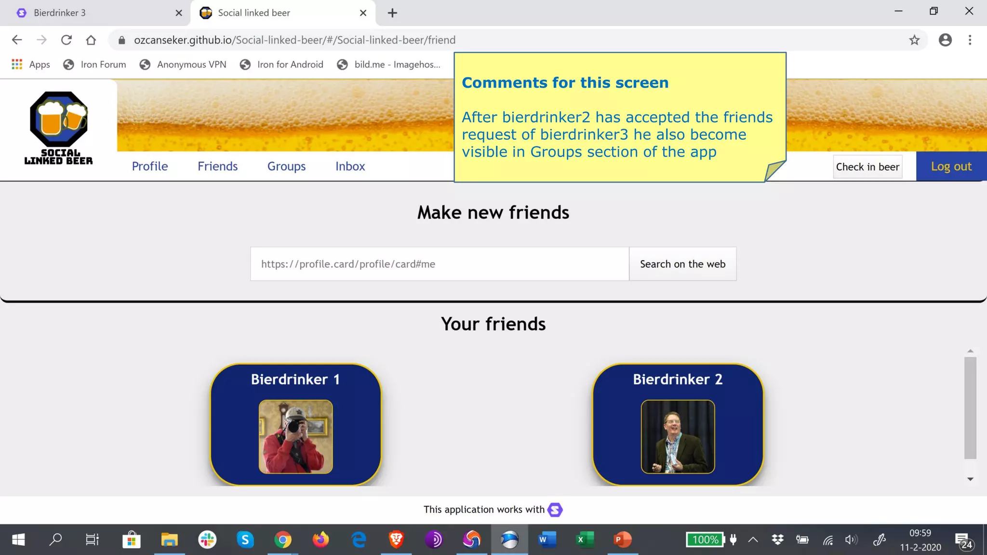Open the Apps bookmark shortcut
Viewport: 987px width, 555px height.
(31, 65)
